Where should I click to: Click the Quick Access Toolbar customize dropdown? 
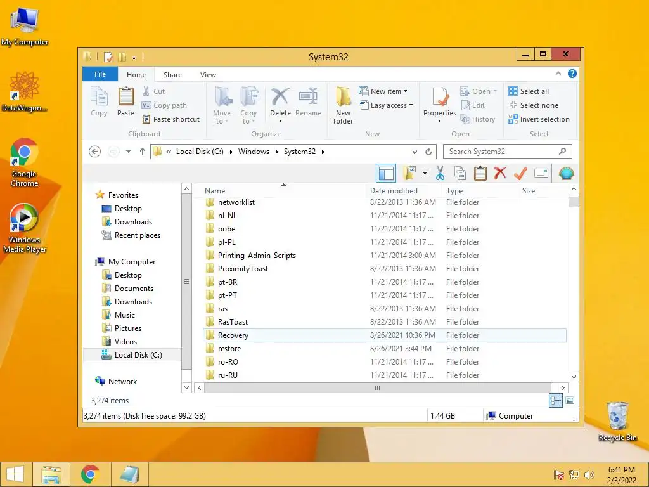pyautogui.click(x=134, y=57)
